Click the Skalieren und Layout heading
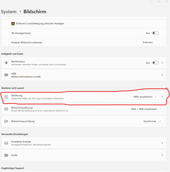The width and height of the screenshot is (170, 172). click(13, 88)
